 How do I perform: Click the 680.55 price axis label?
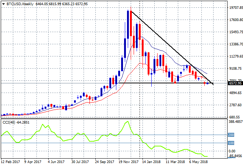click(234, 117)
